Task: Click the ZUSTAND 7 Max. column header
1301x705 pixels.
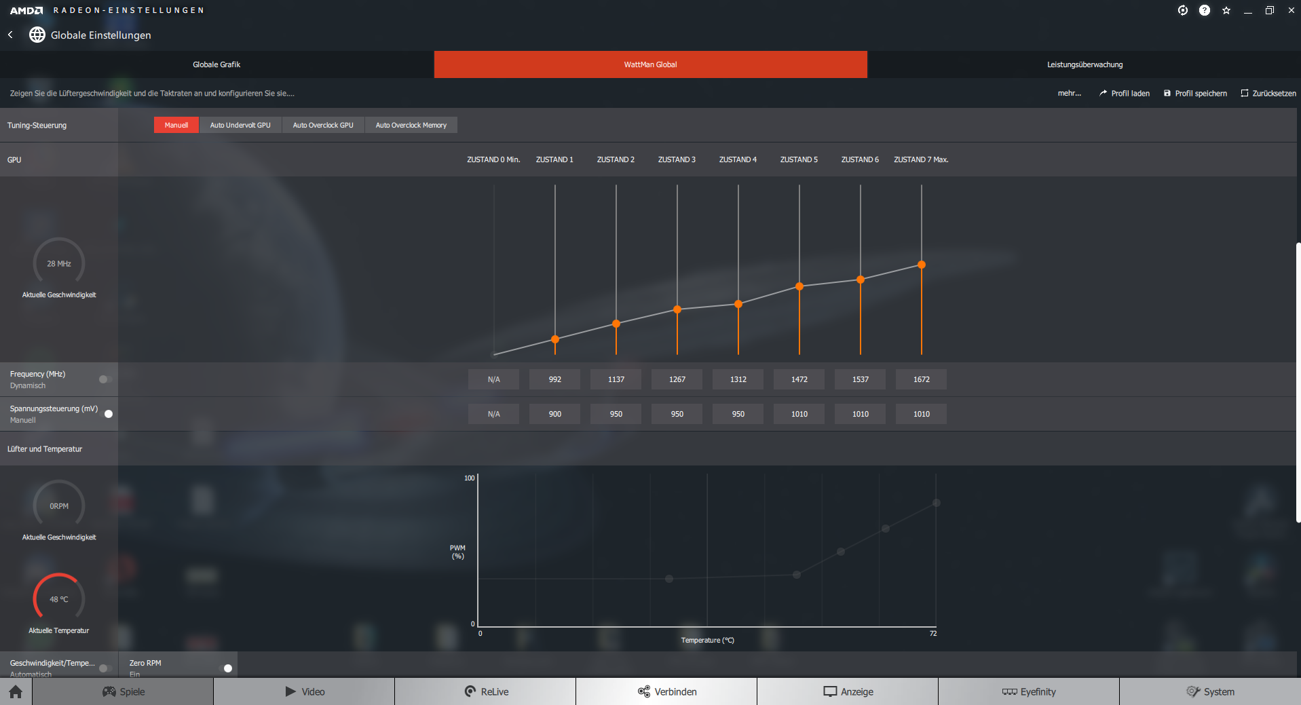Action: [921, 159]
